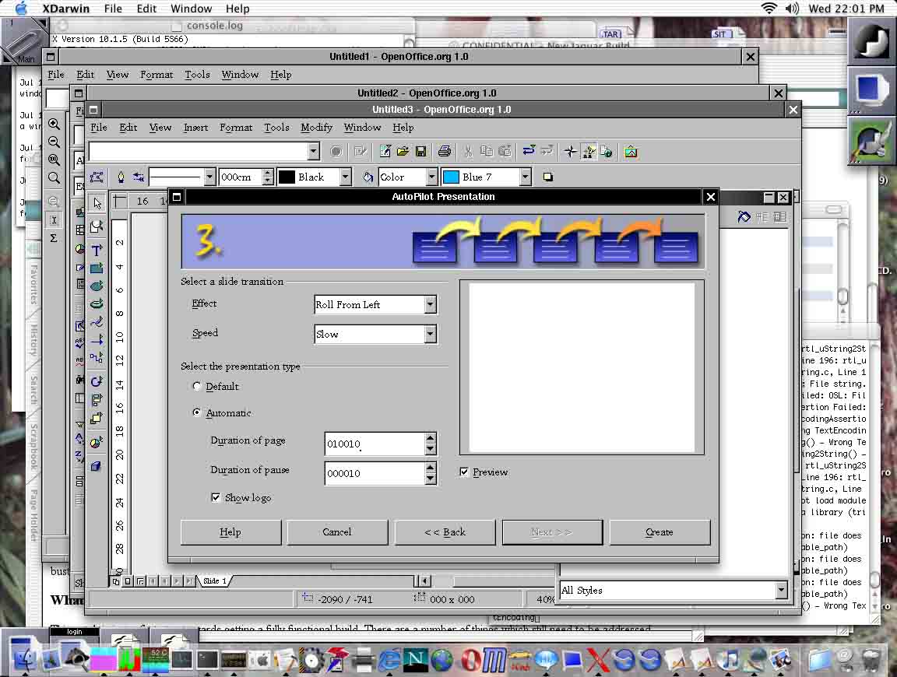Screen dimensions: 897x677
Task: Select the Text tool in Untitled3
Action: tap(97, 250)
